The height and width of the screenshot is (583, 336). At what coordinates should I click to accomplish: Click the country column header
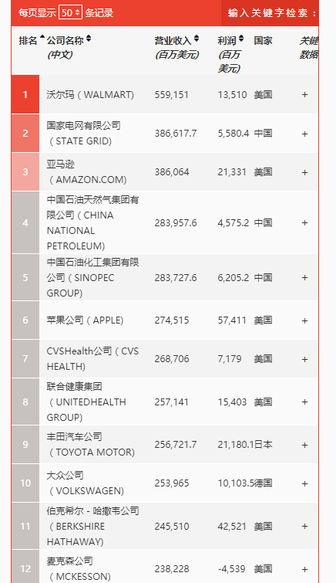pos(264,40)
